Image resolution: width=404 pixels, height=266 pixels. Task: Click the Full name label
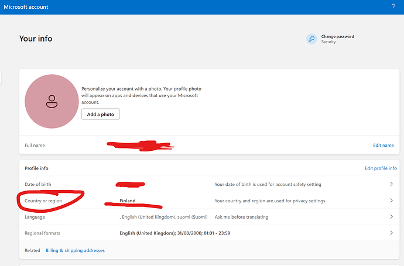35,146
